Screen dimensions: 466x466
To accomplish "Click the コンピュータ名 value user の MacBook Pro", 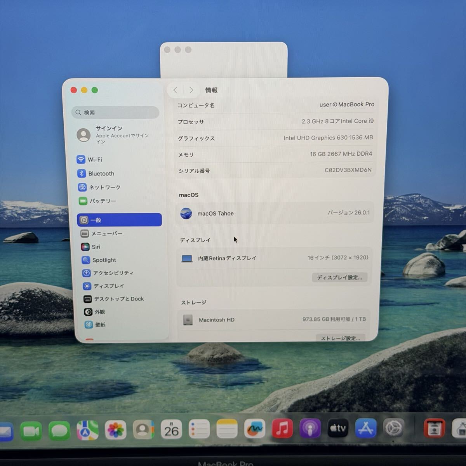I will [x=347, y=104].
